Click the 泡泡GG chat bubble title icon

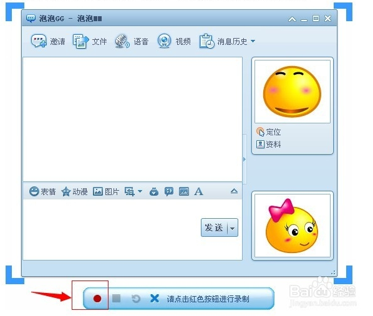[x=31, y=18]
